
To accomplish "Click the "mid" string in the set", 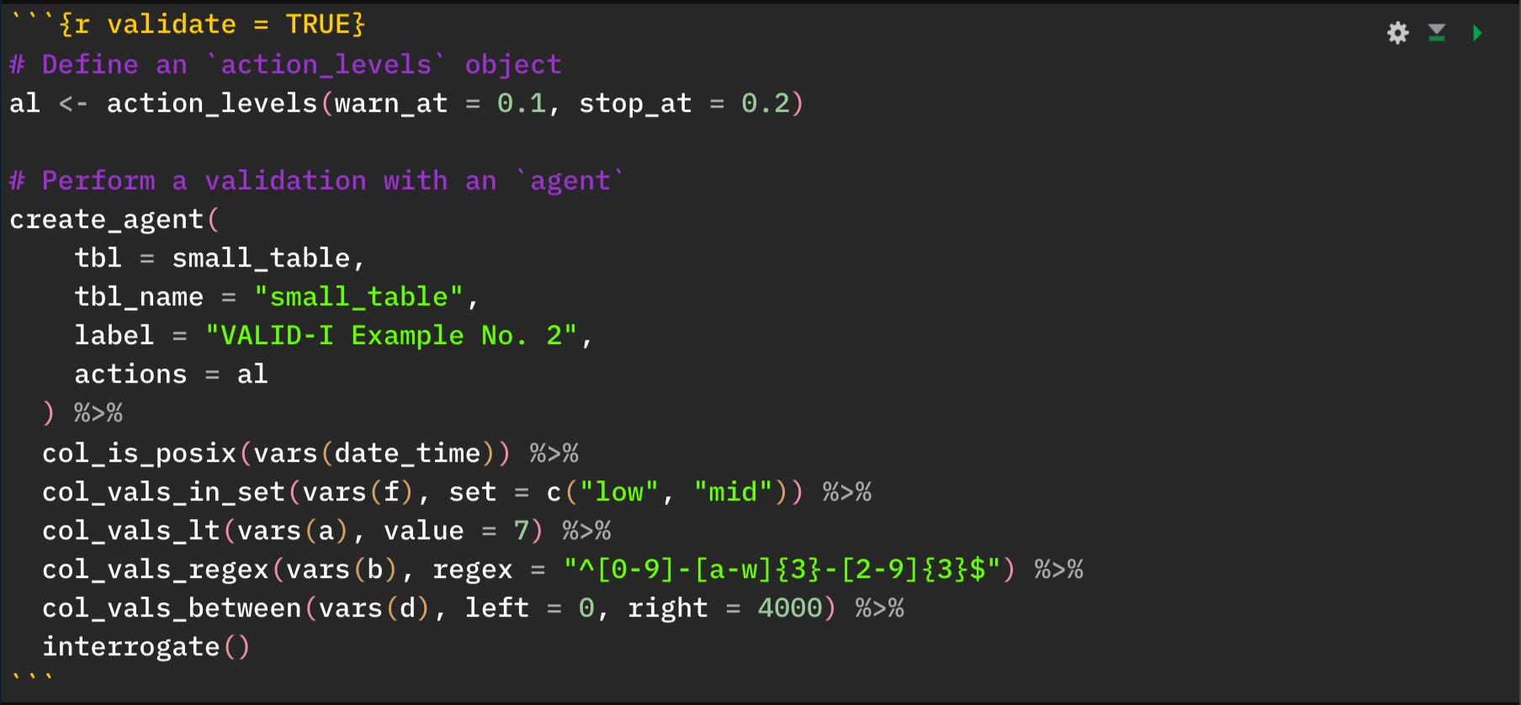I will [x=733, y=492].
